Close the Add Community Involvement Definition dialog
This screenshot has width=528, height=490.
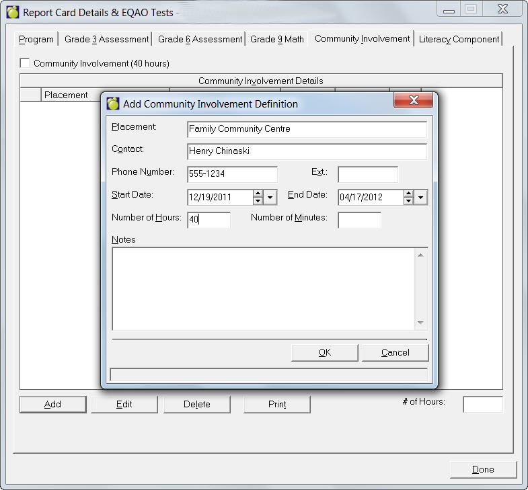coord(412,101)
